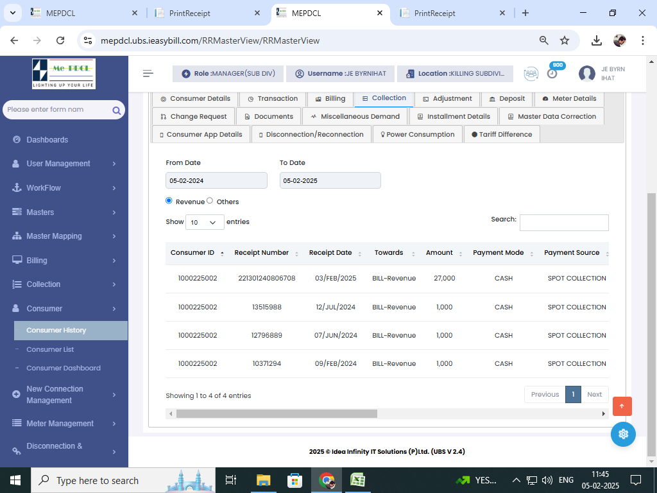The height and width of the screenshot is (493, 657).
Task: Bookmark this page with the star icon
Action: (565, 40)
